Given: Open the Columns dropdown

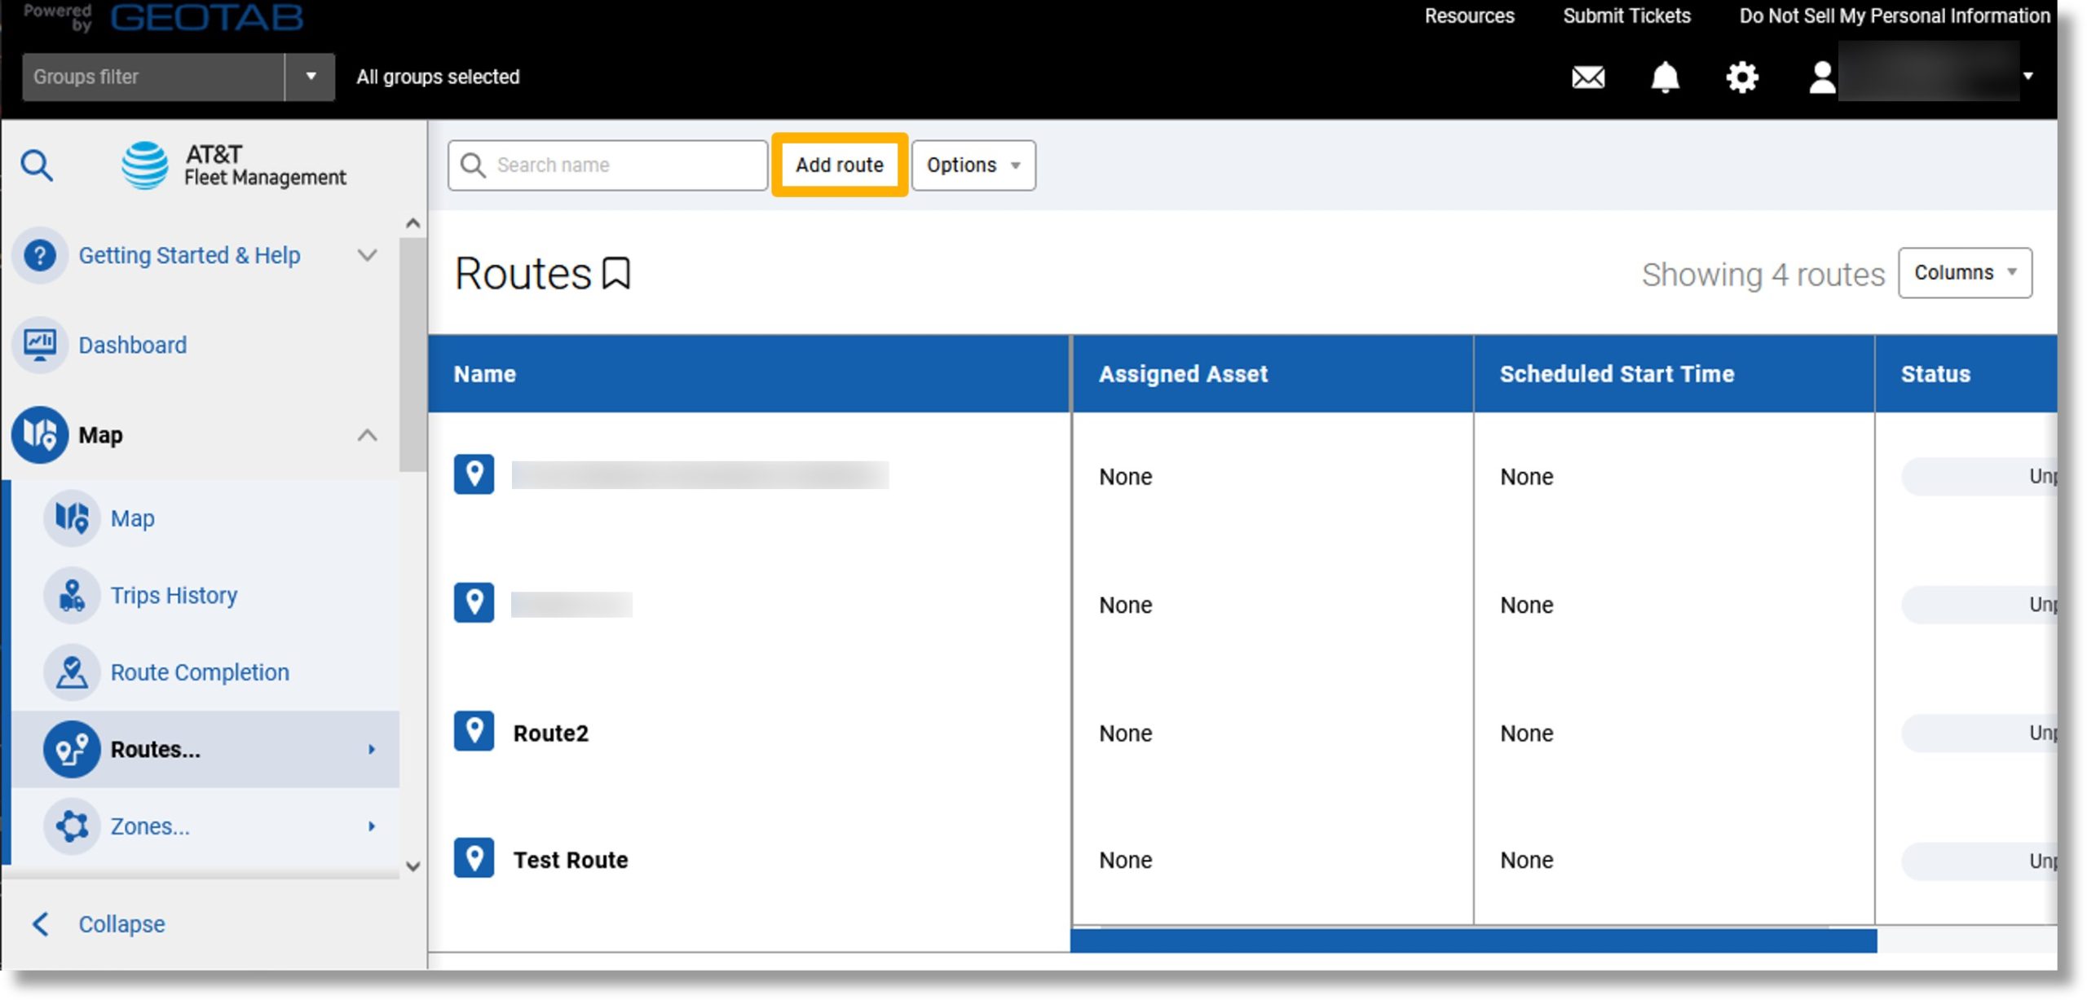Looking at the screenshot, I should (x=1965, y=273).
